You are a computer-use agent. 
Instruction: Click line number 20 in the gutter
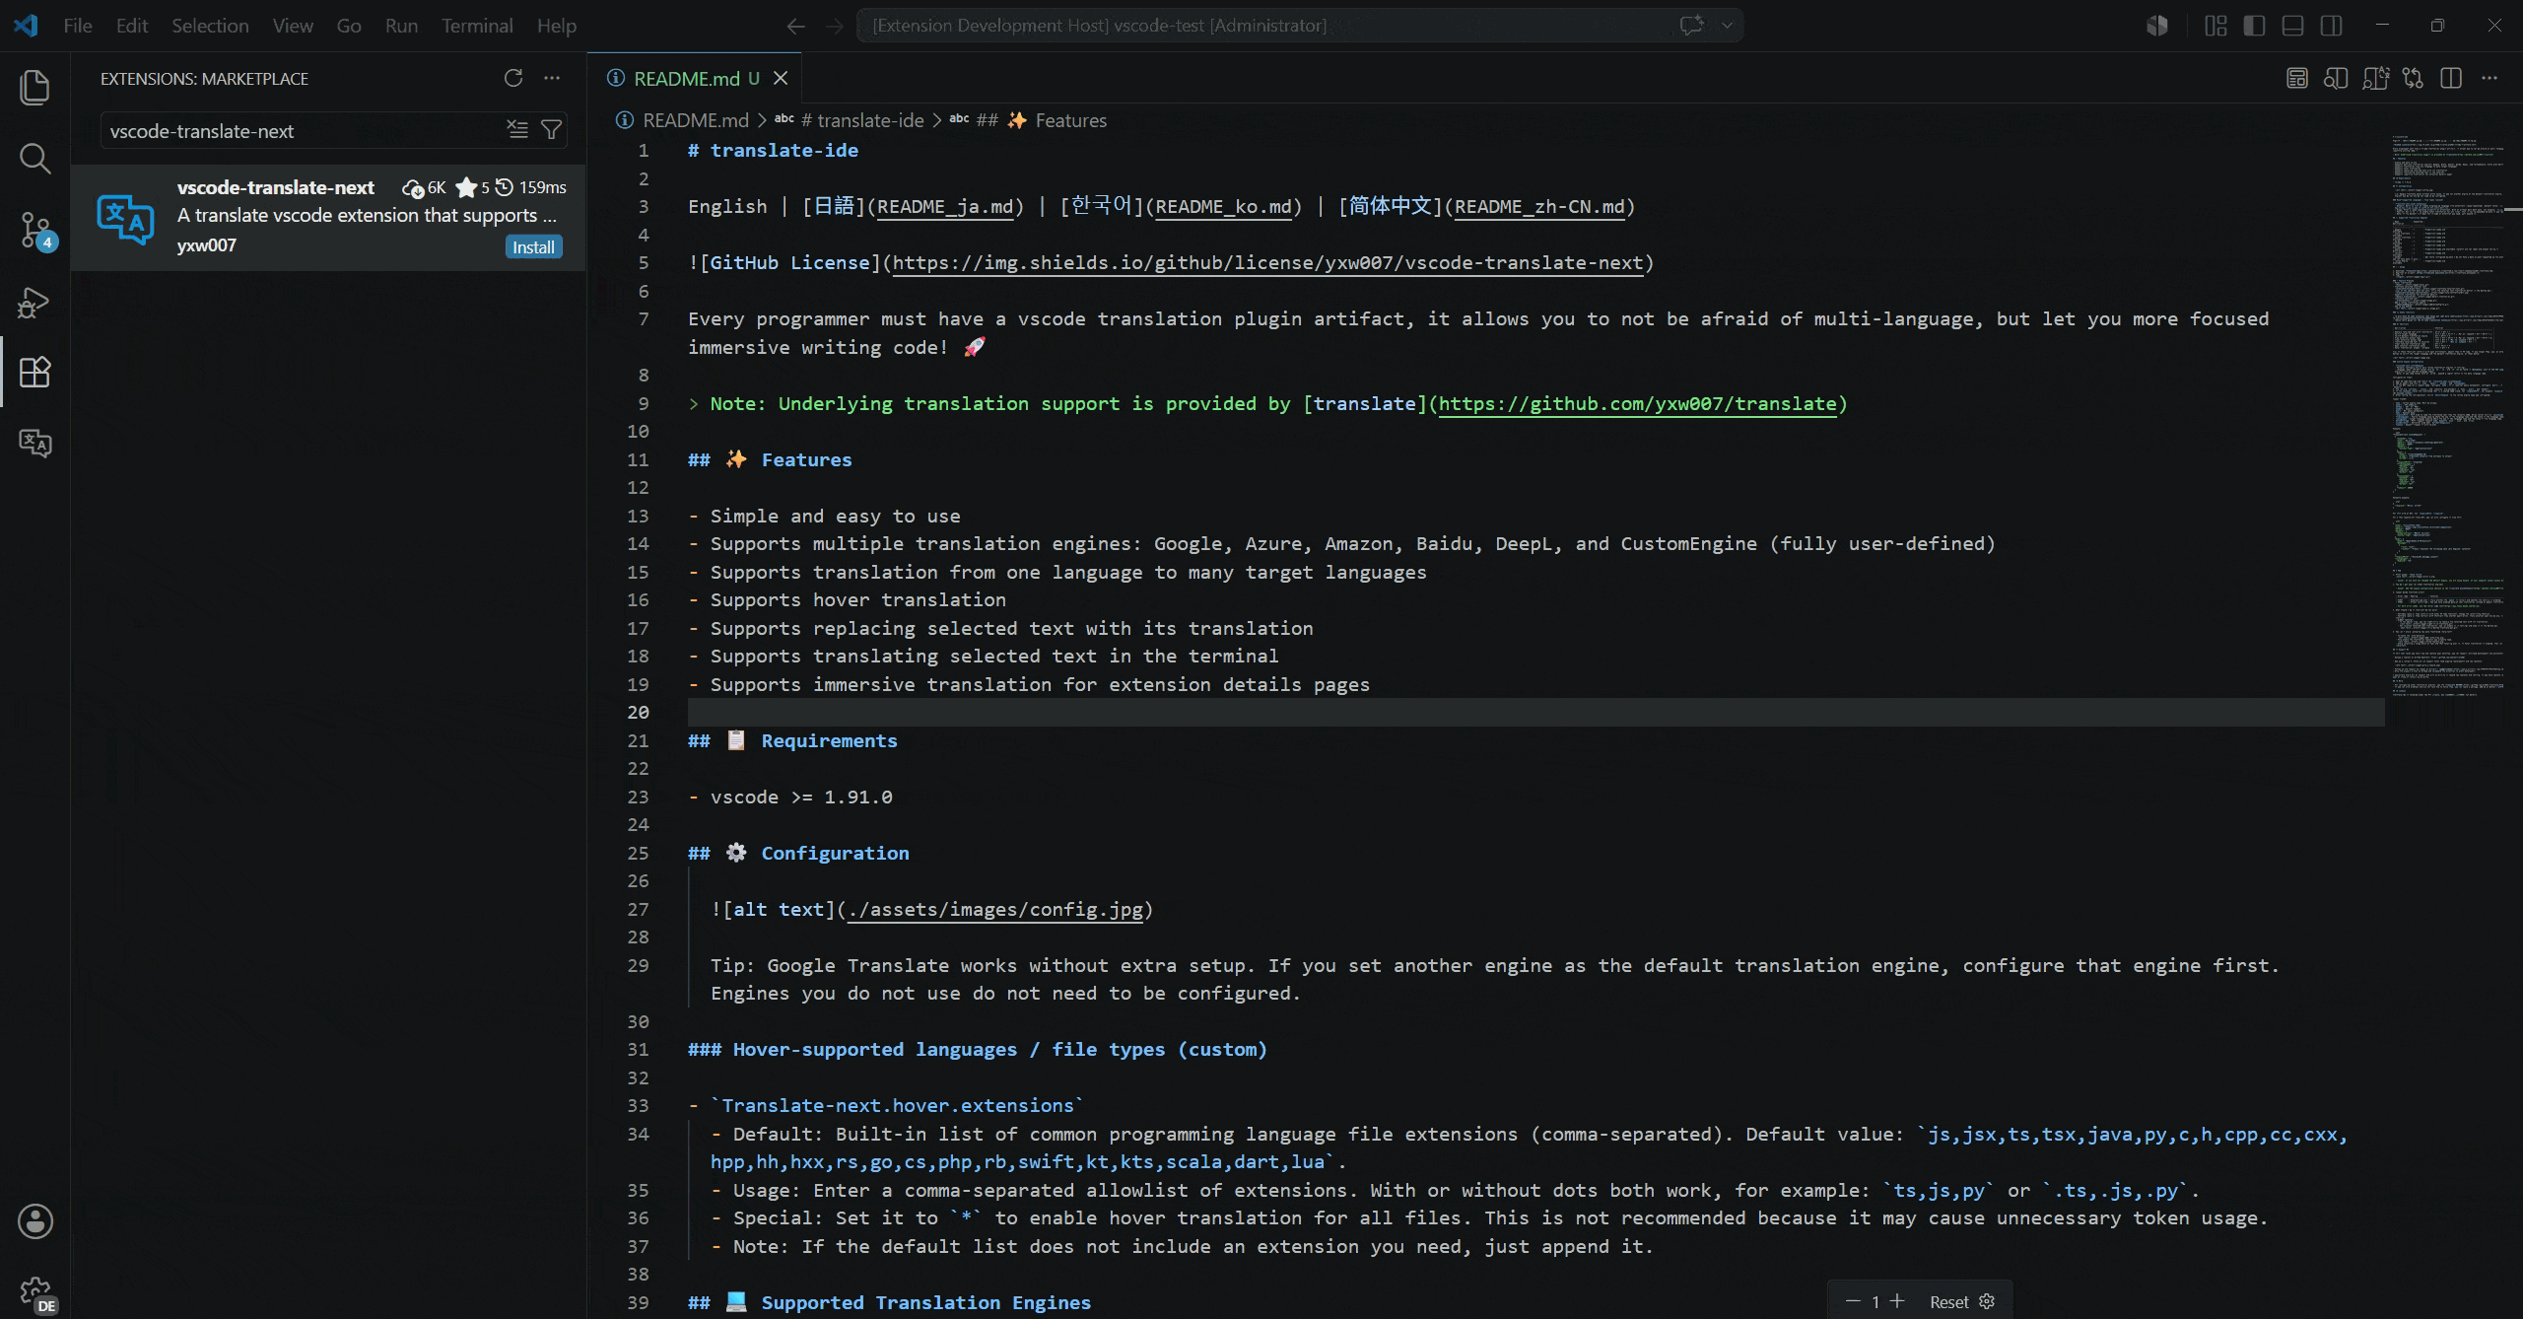[x=638, y=713]
